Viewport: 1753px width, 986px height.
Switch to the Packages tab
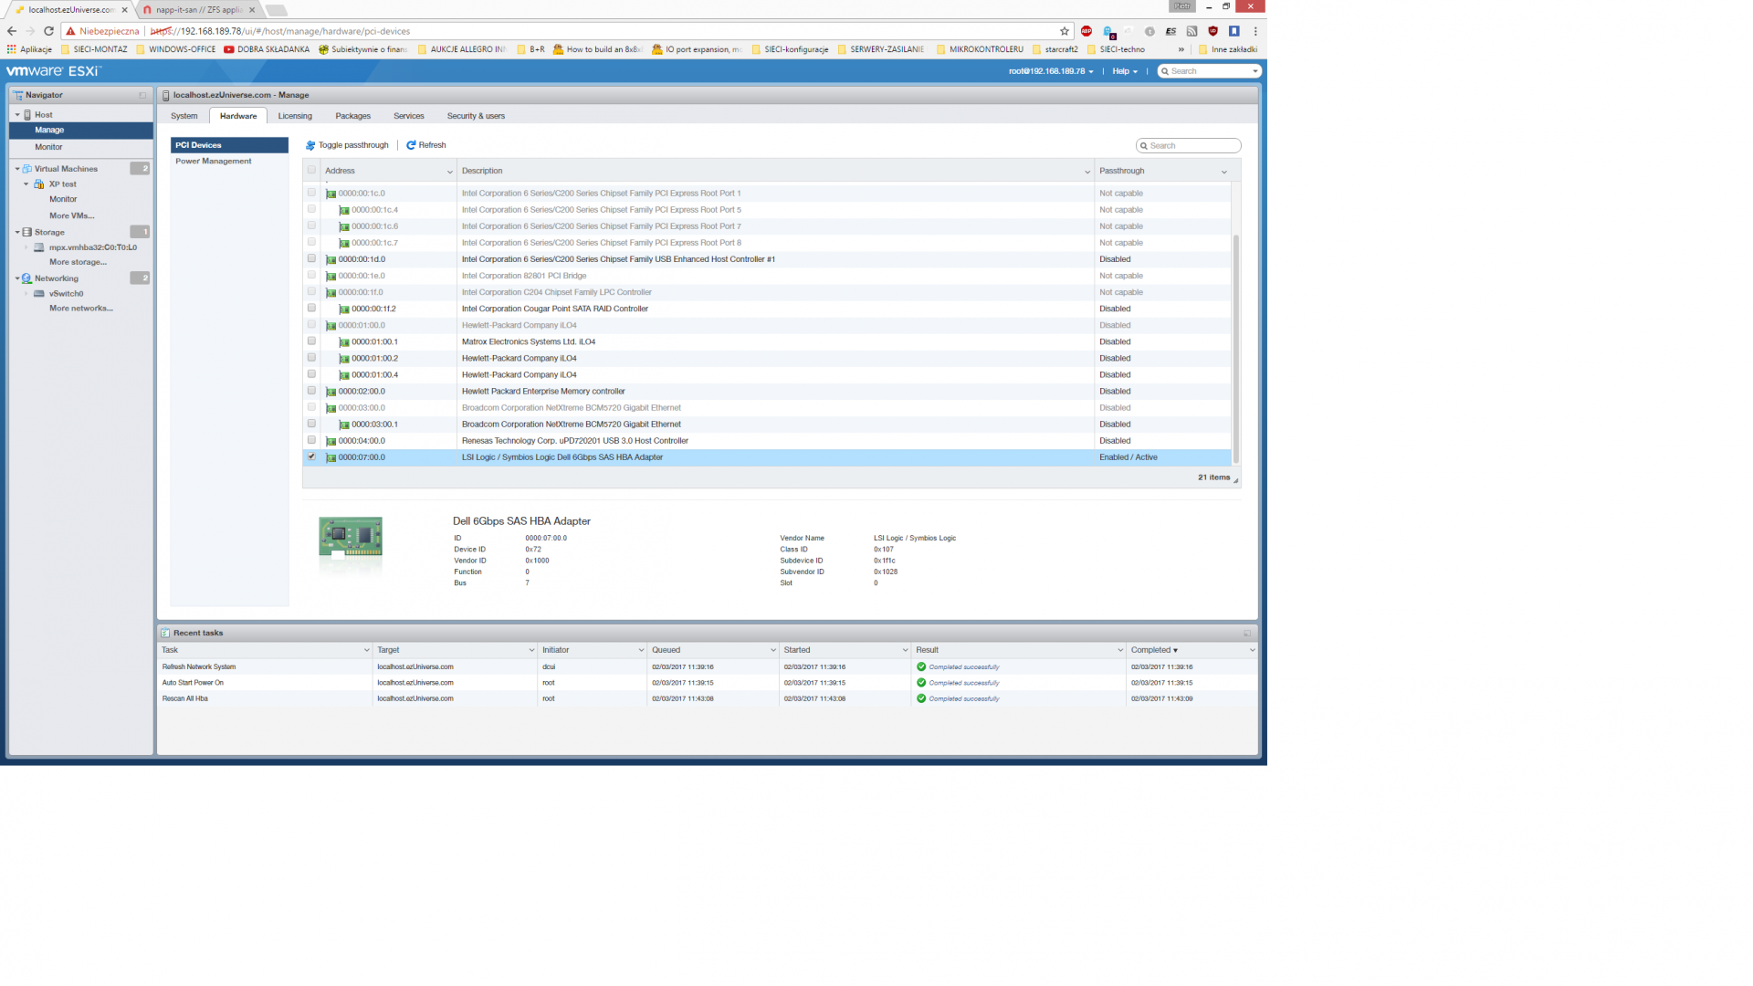[x=352, y=116]
